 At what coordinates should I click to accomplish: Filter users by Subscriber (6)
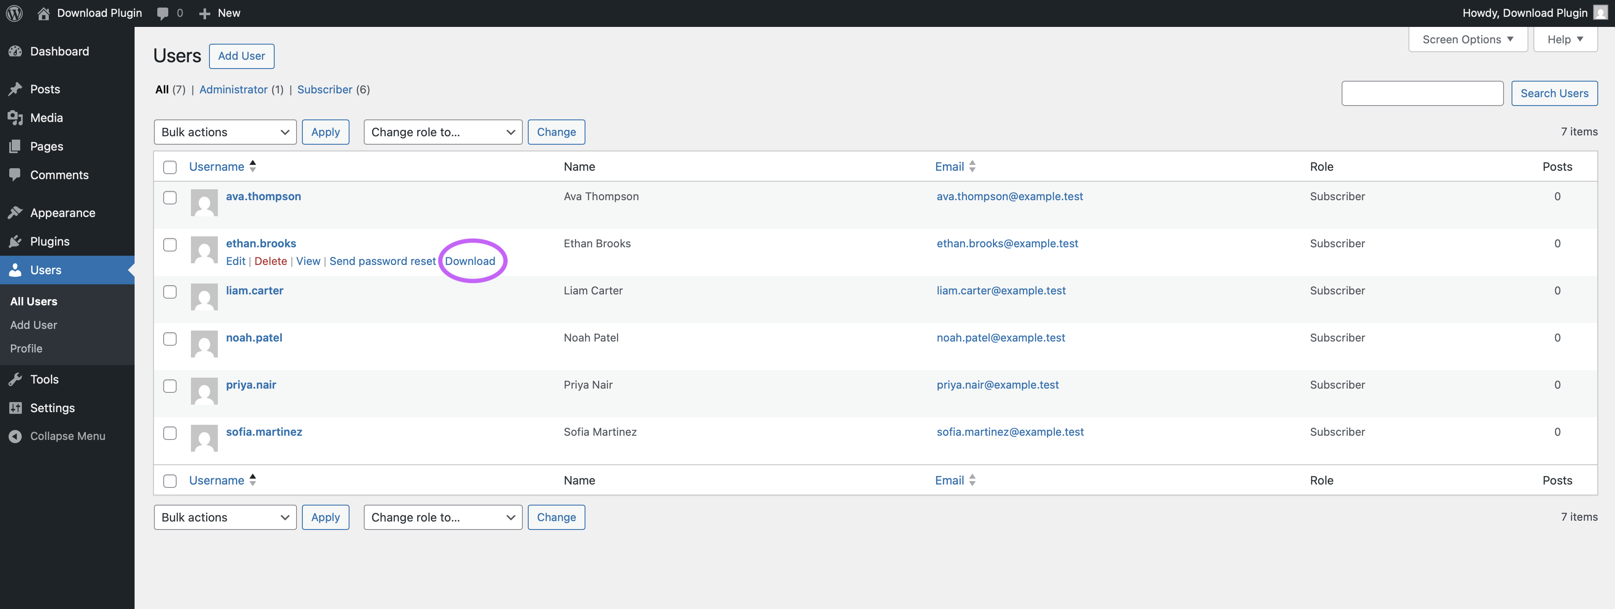coord(325,89)
